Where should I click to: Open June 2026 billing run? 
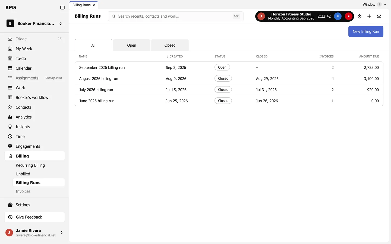pos(229,101)
